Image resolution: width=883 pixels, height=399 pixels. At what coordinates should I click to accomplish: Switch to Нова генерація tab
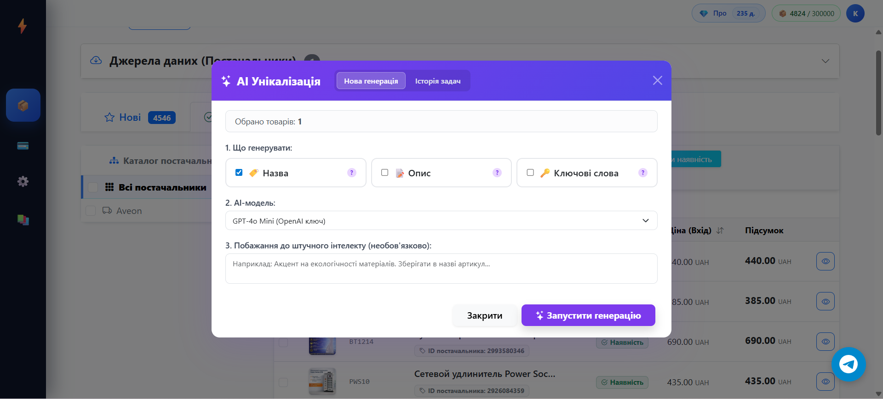[371, 81]
